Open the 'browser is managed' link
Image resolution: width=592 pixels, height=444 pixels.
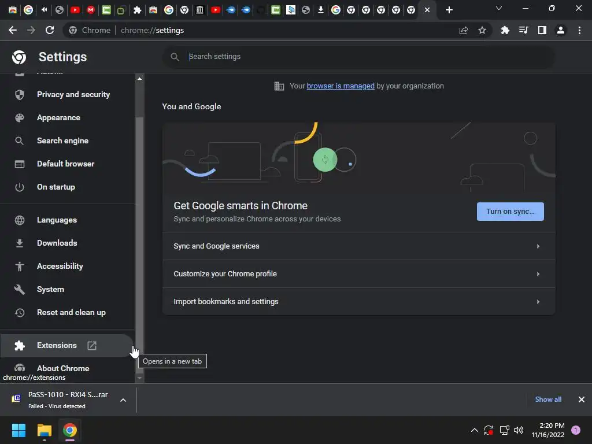tap(340, 86)
